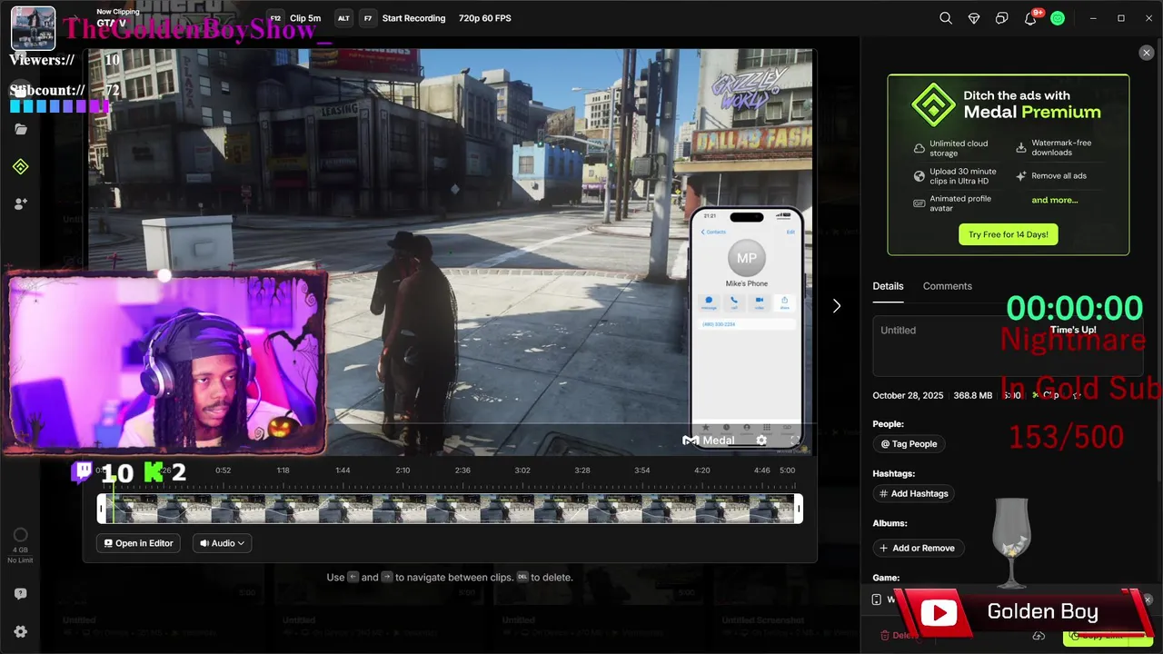Switch to the Details tab
The width and height of the screenshot is (1163, 654).
tap(888, 286)
